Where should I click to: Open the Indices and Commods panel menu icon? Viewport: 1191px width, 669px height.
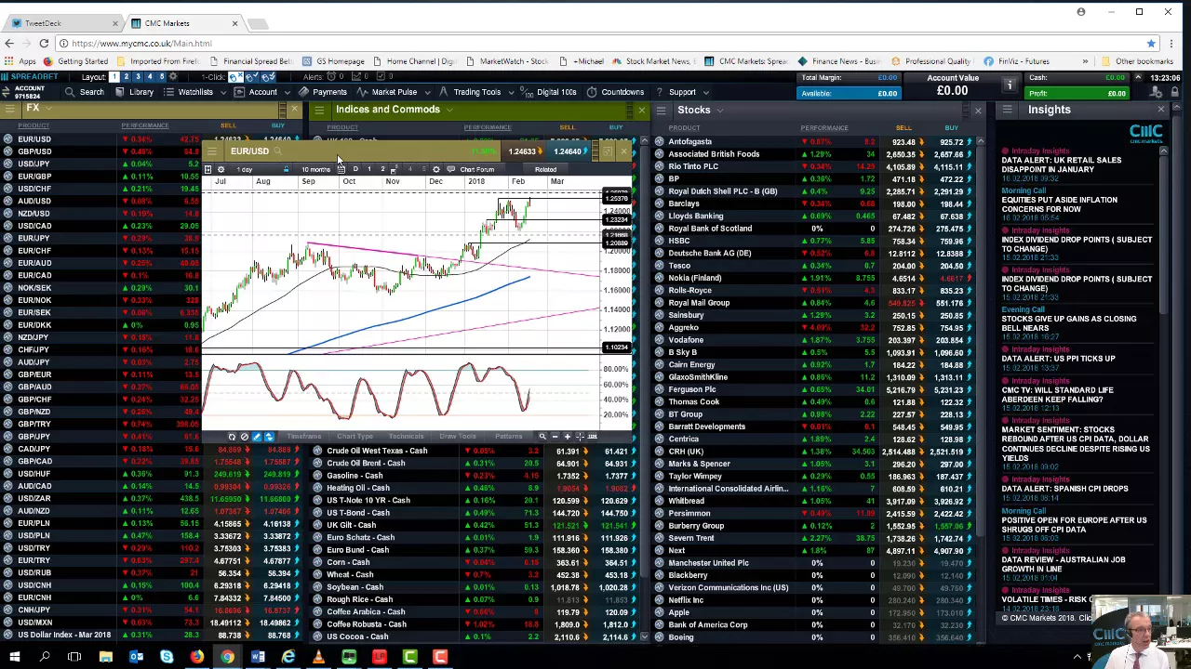[x=319, y=110]
